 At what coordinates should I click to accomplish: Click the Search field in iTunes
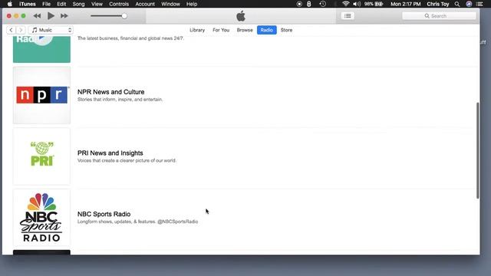point(439,15)
